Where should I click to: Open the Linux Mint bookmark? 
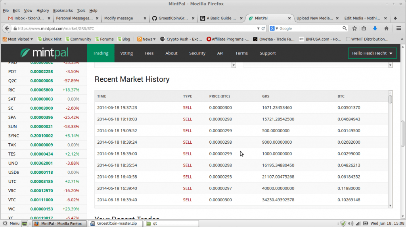50,39
